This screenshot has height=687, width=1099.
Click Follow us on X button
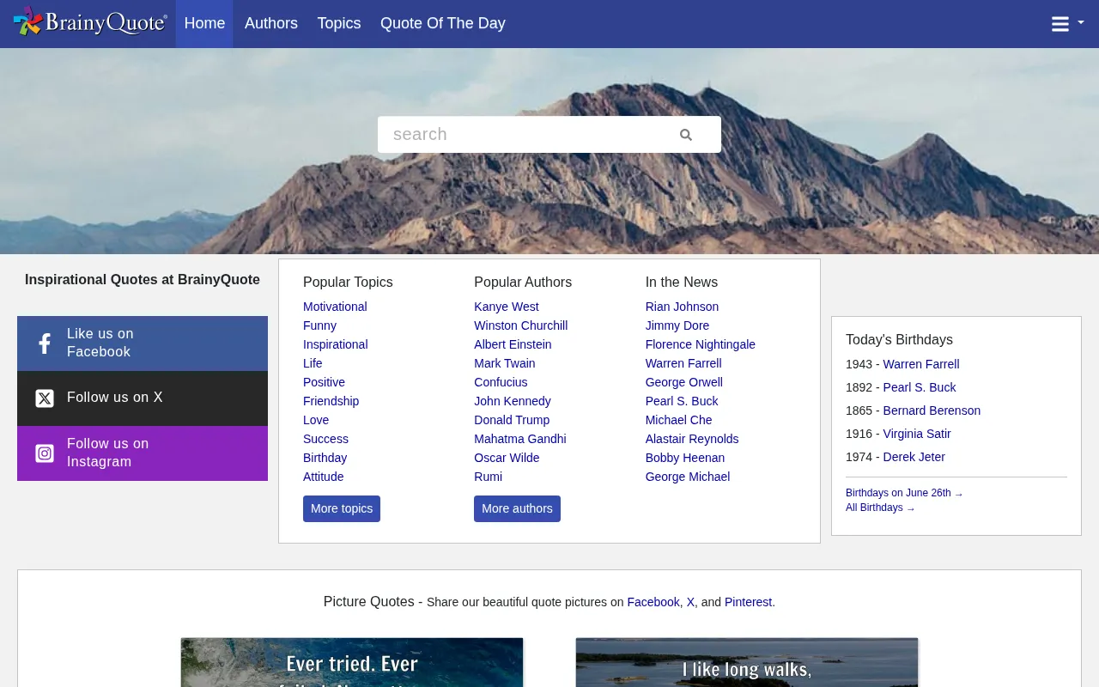click(x=143, y=398)
